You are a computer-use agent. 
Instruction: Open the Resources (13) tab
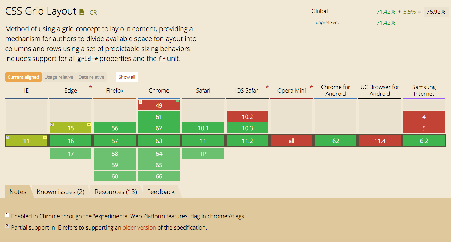point(116,192)
